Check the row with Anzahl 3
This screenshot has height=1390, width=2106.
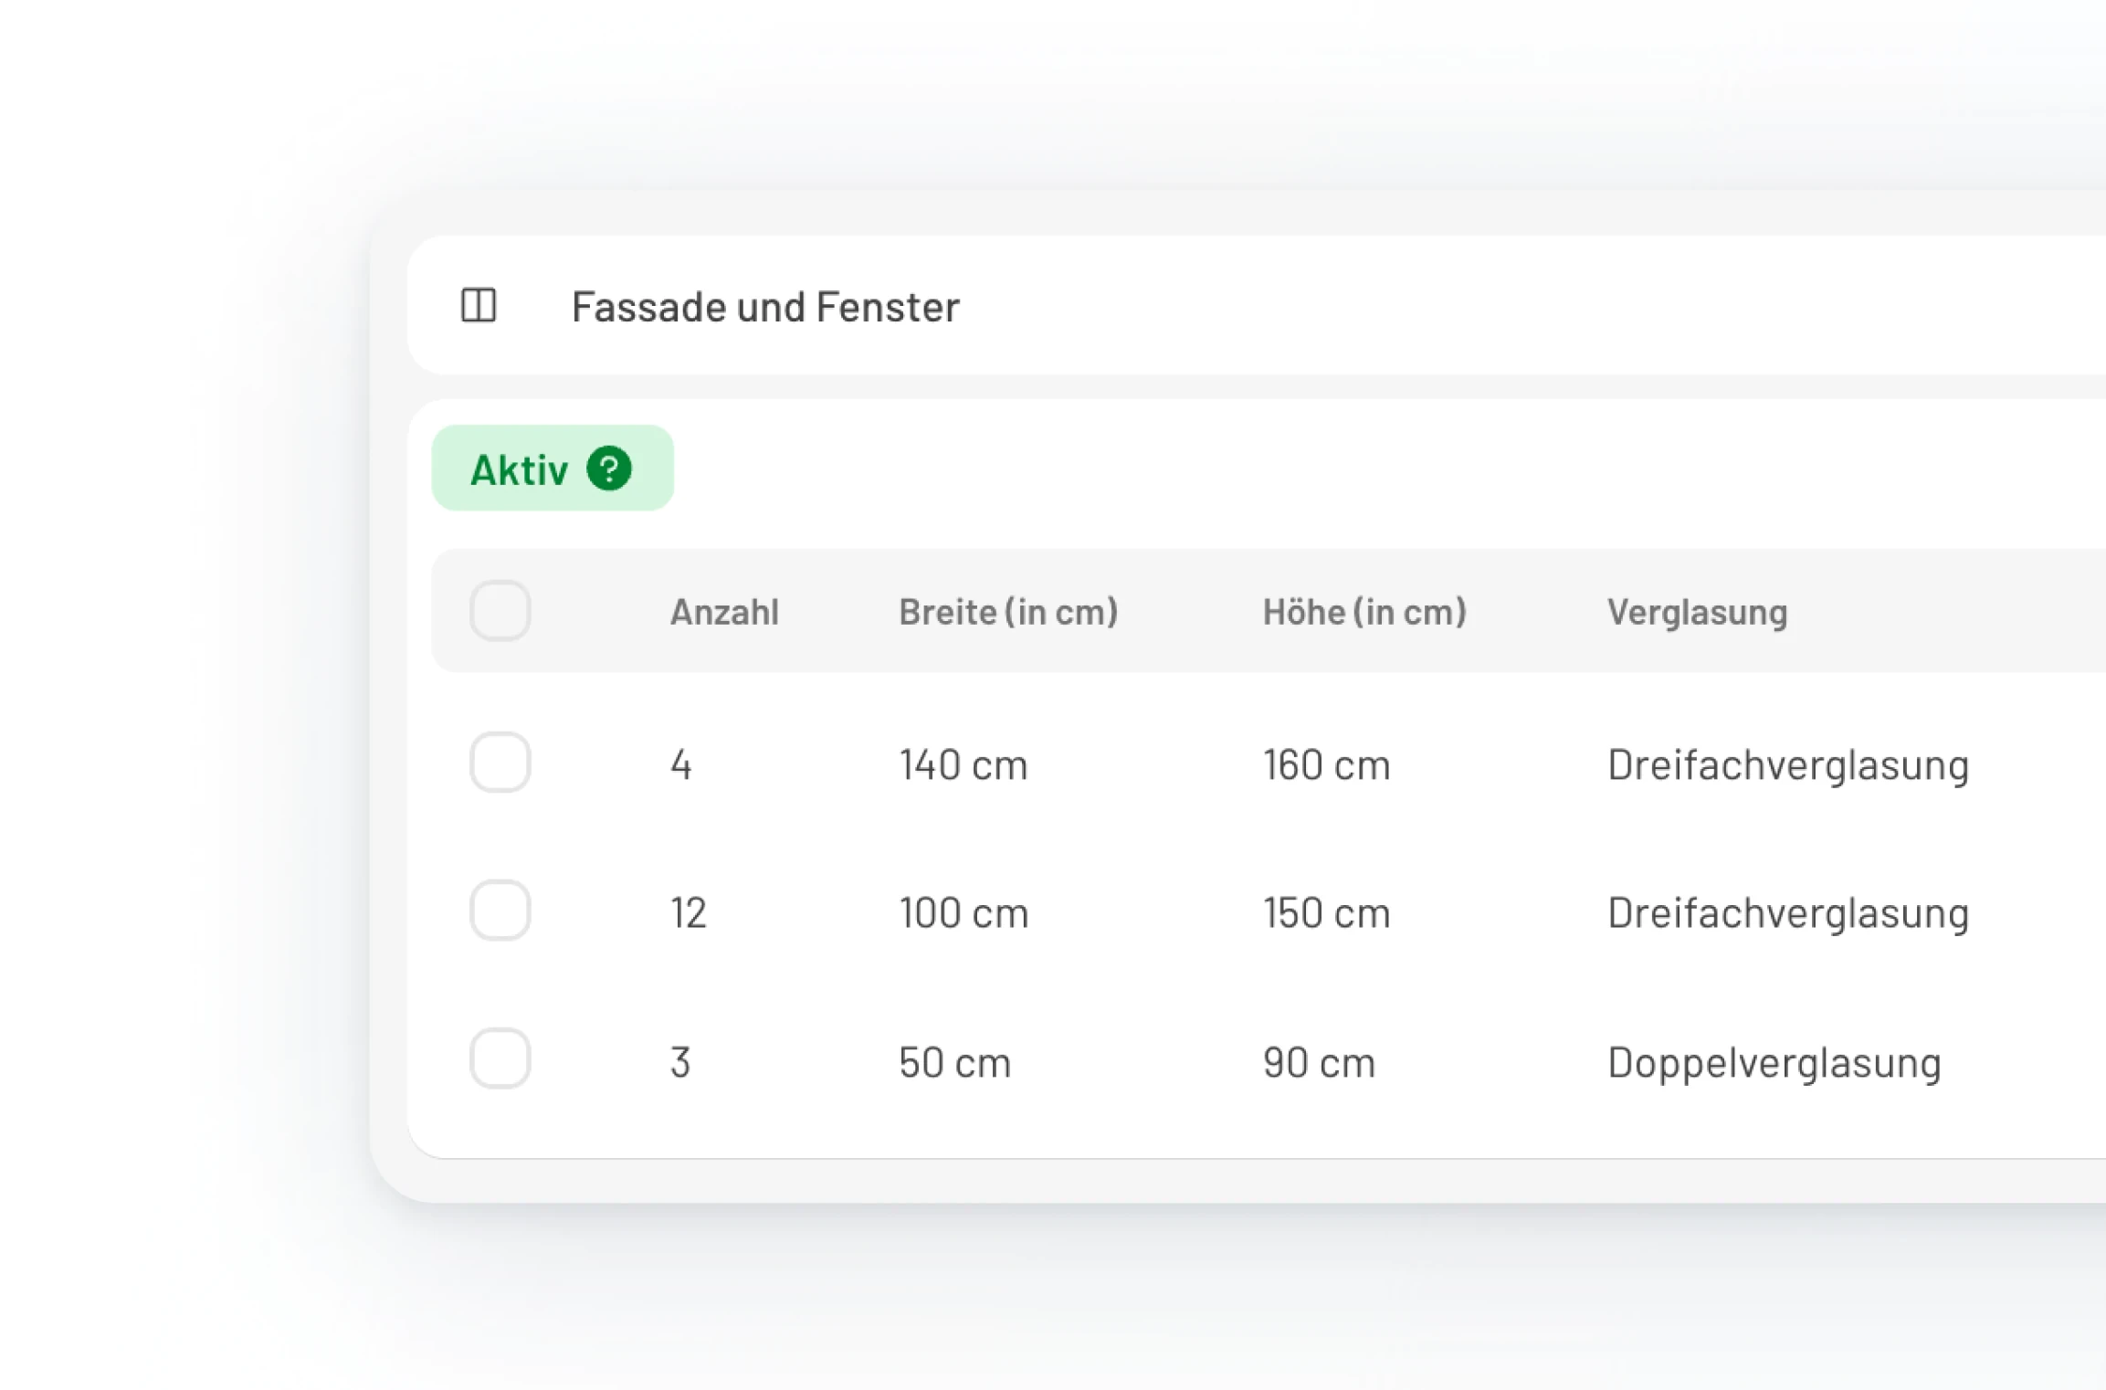(500, 1059)
